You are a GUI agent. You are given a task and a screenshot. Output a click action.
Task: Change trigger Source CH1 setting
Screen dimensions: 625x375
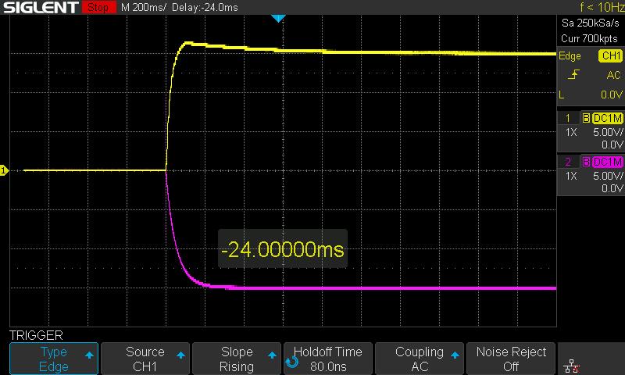[145, 359]
